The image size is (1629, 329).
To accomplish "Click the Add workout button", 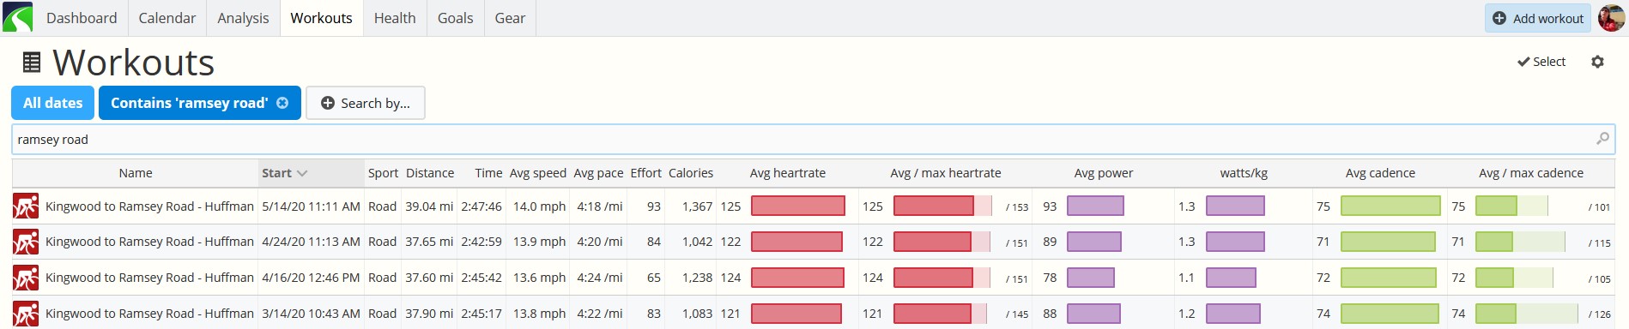I will (x=1538, y=18).
